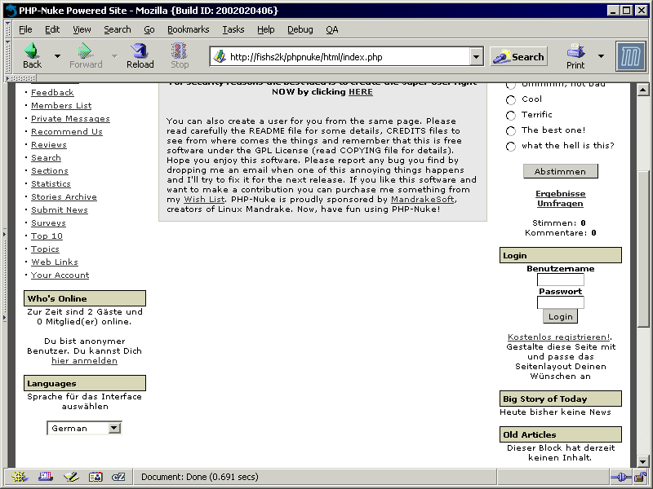653x489 pixels.
Task: Open the Debug menu
Action: pos(300,29)
